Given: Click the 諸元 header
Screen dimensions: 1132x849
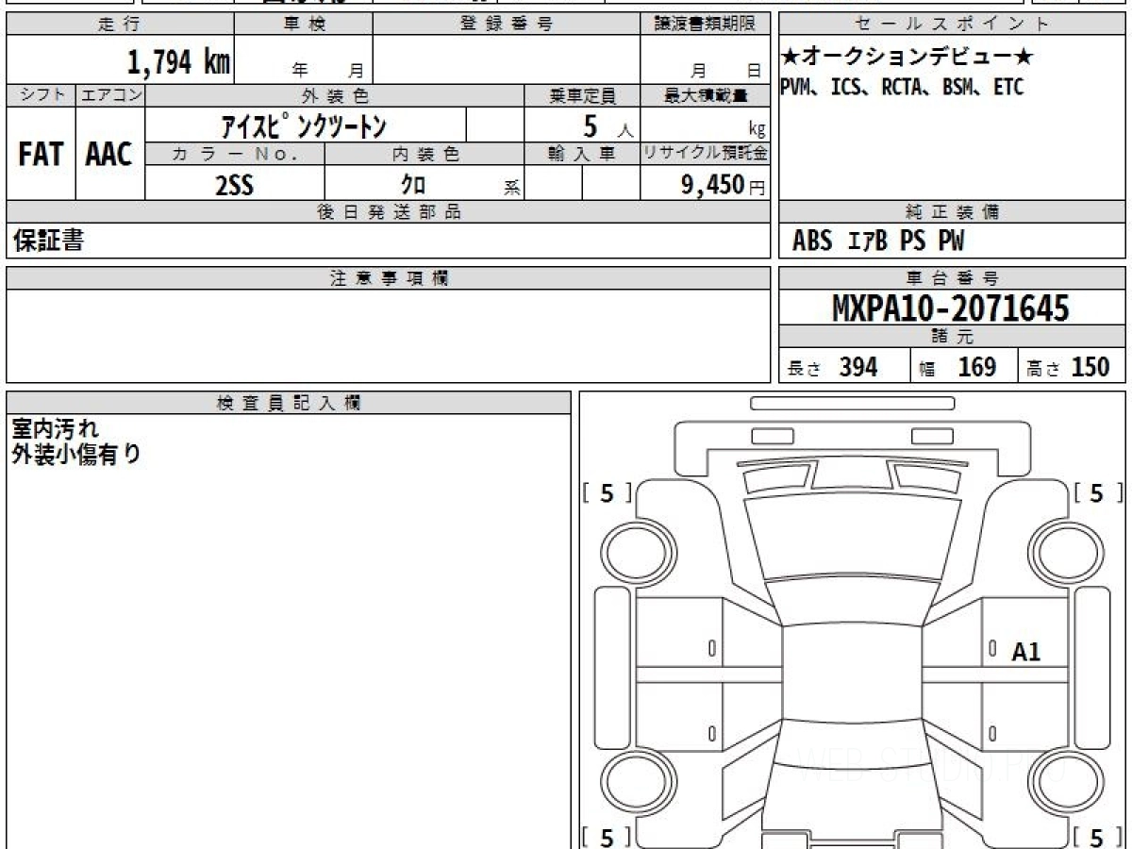Looking at the screenshot, I should click(953, 337).
